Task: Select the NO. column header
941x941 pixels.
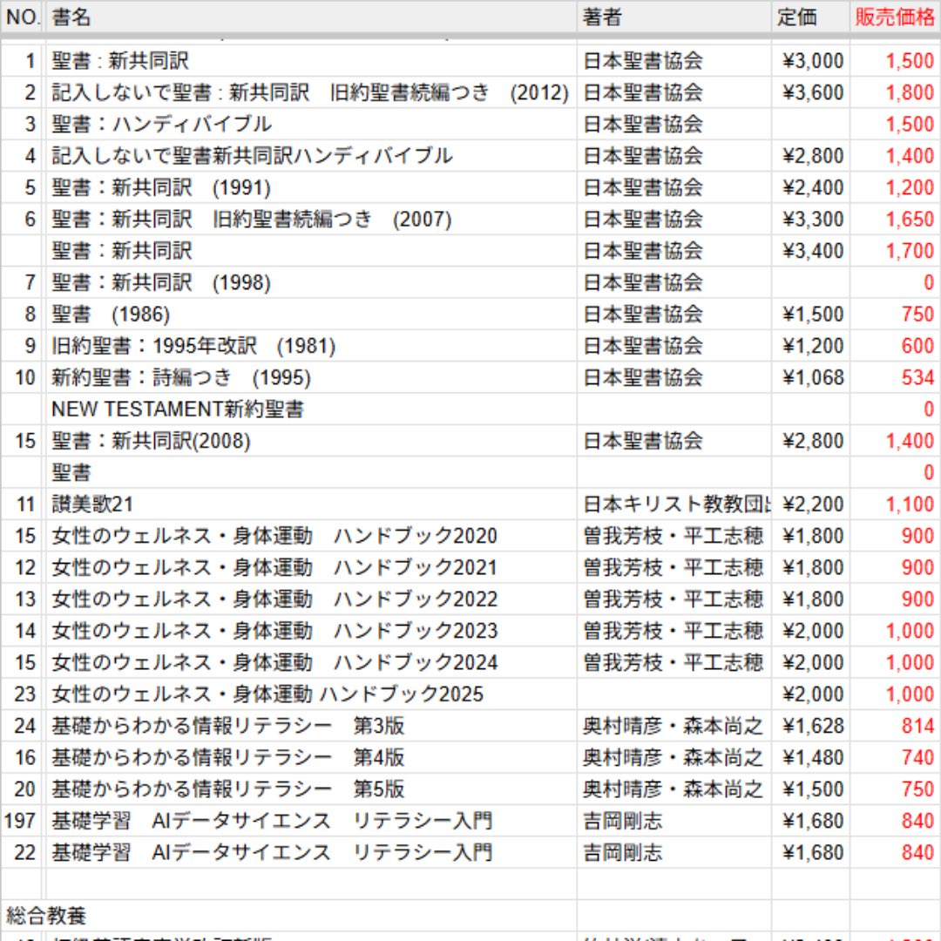Action: [x=22, y=17]
